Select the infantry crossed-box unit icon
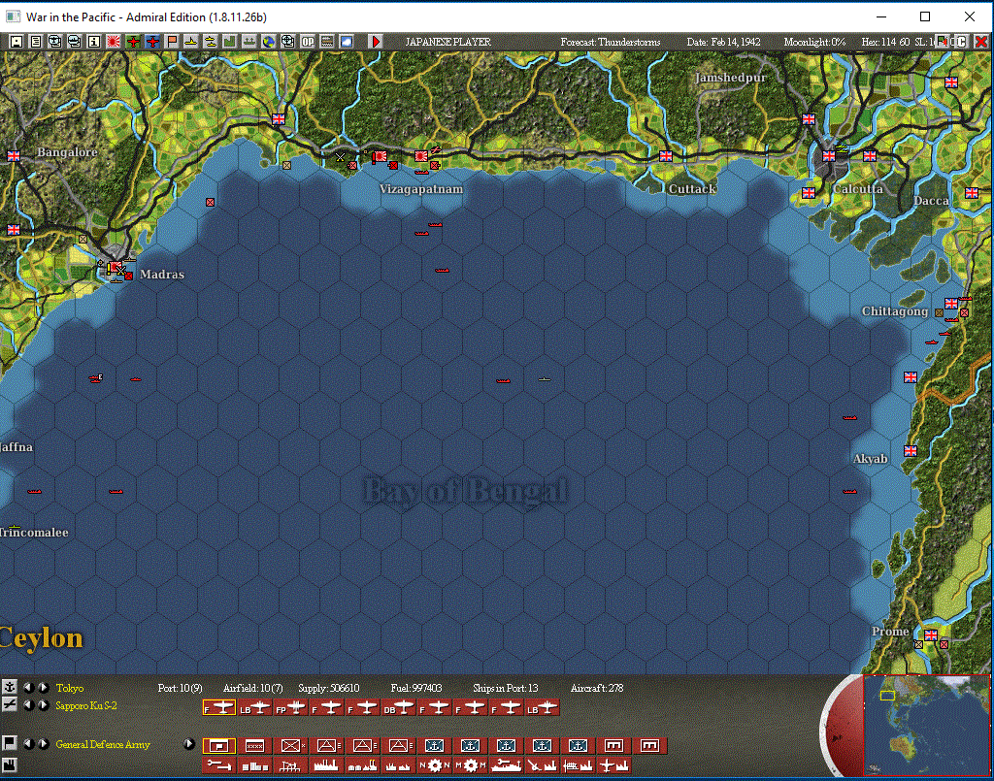 coord(291,746)
